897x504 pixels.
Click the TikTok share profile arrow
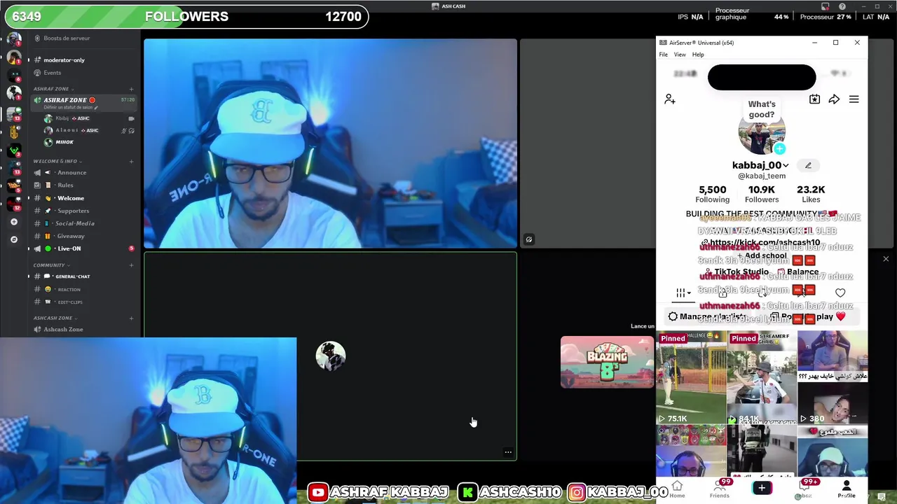(834, 99)
